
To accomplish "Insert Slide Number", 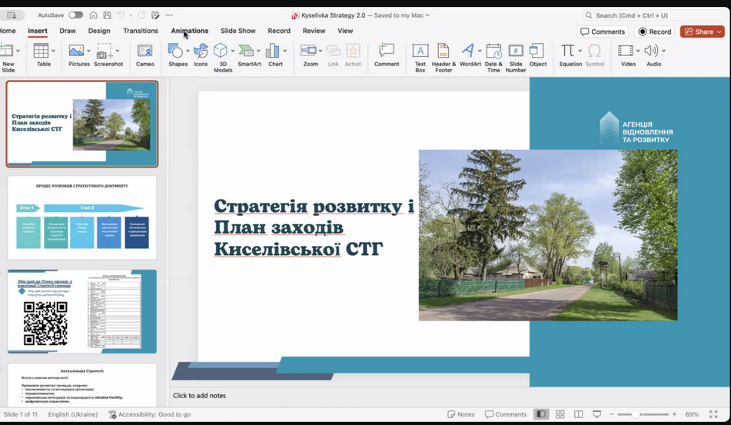I will 516,58.
